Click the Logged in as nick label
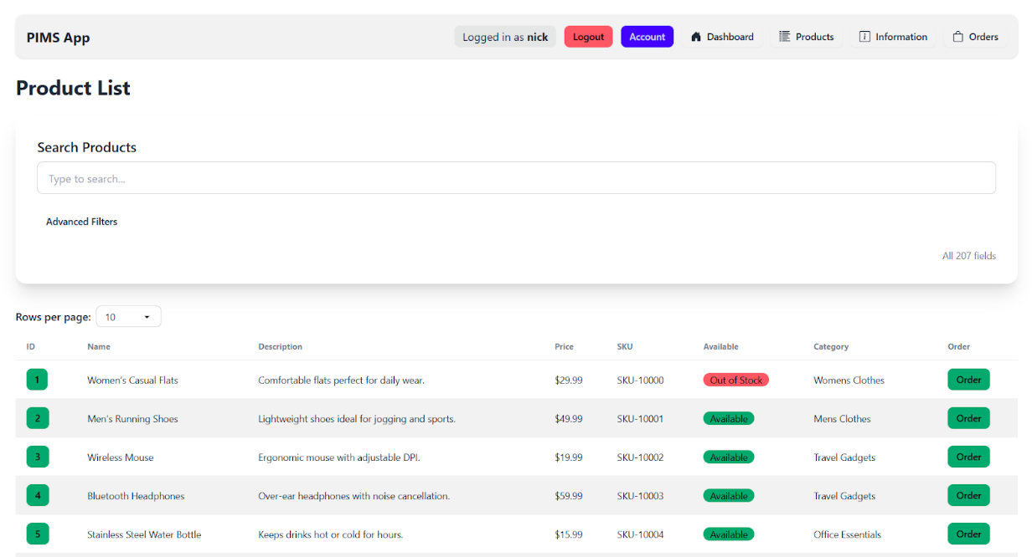This screenshot has height=557, width=1032. click(x=504, y=36)
